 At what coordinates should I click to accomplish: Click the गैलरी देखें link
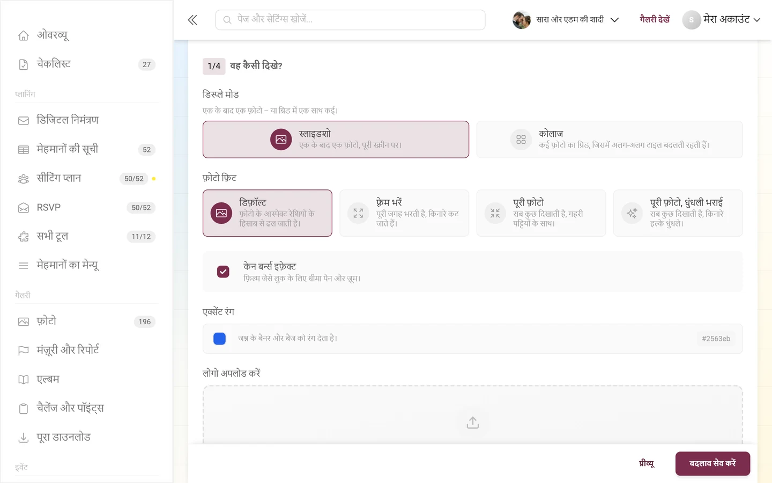coord(655,19)
